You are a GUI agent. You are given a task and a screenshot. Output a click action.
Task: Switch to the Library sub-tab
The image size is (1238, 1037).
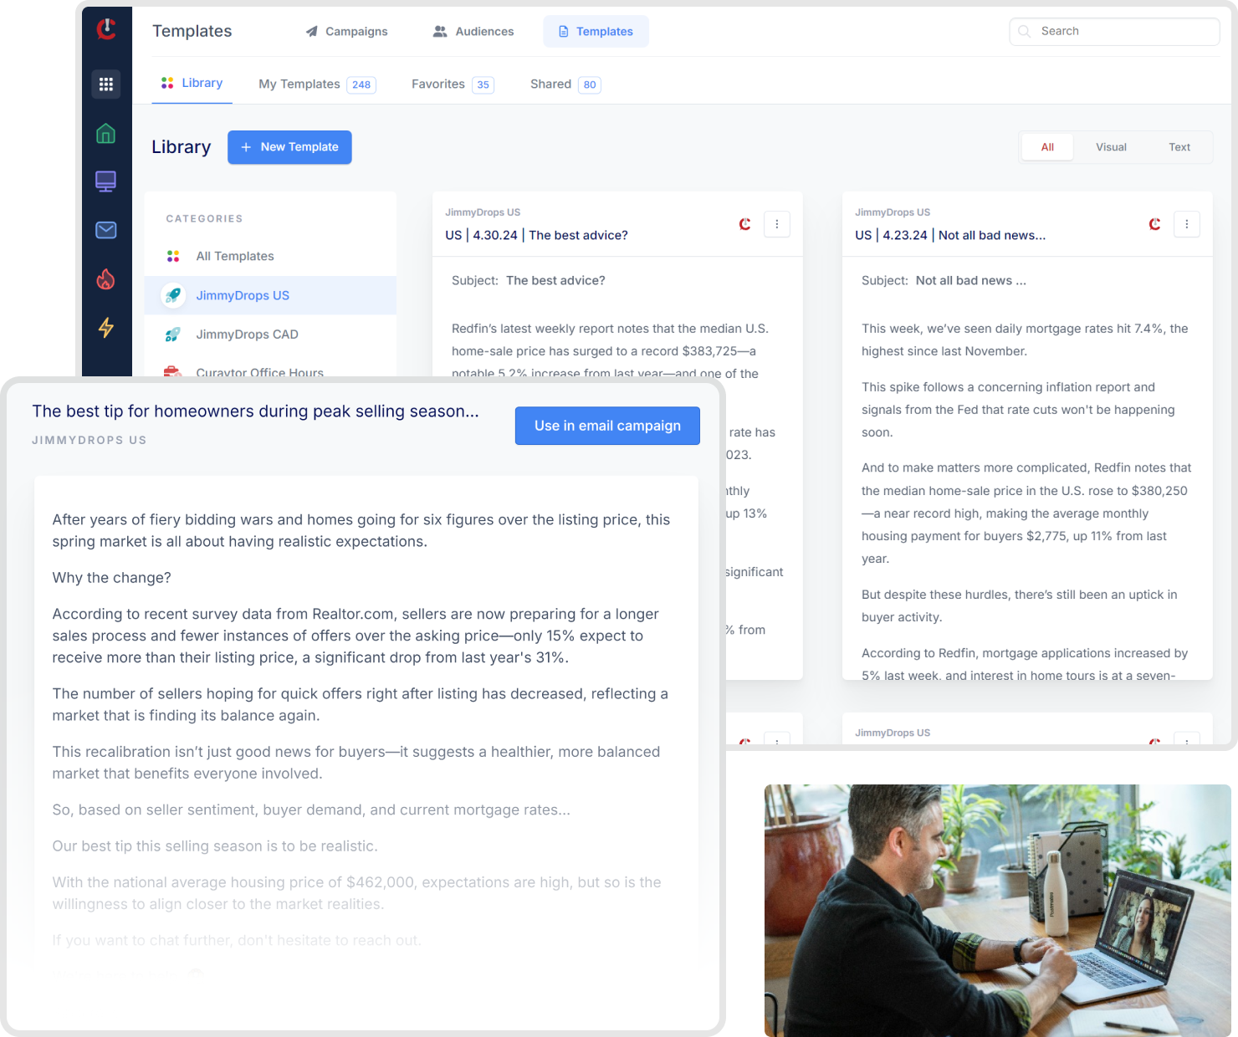coord(192,84)
